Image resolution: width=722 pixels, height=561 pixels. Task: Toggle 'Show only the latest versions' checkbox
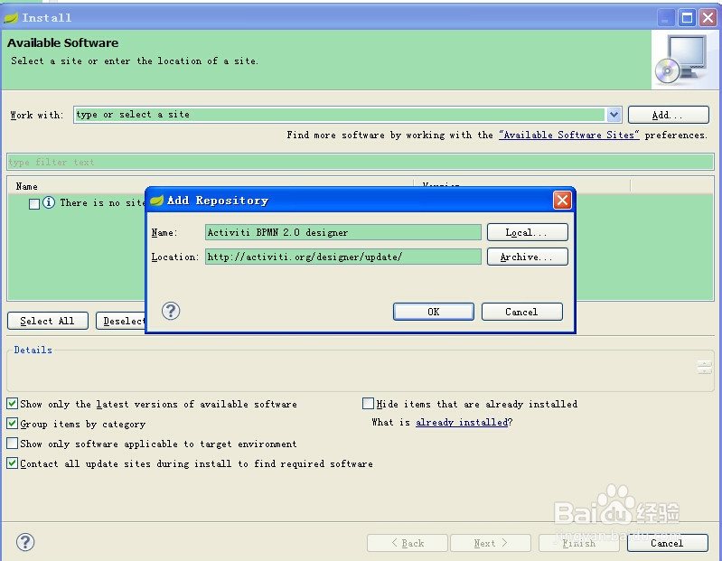coord(13,404)
